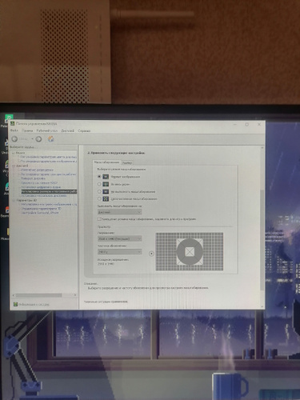Image resolution: width=300 pixels, height=400 pixels.
Task: Click the horizontal scrollbar in task pane
Action: pos(45,295)
